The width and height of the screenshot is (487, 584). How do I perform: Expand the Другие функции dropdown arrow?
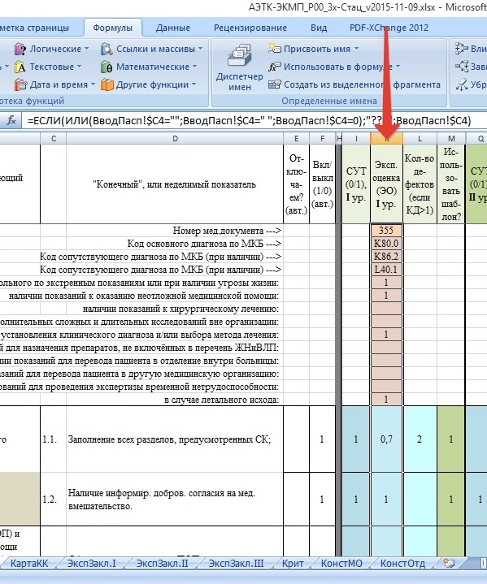coord(193,84)
